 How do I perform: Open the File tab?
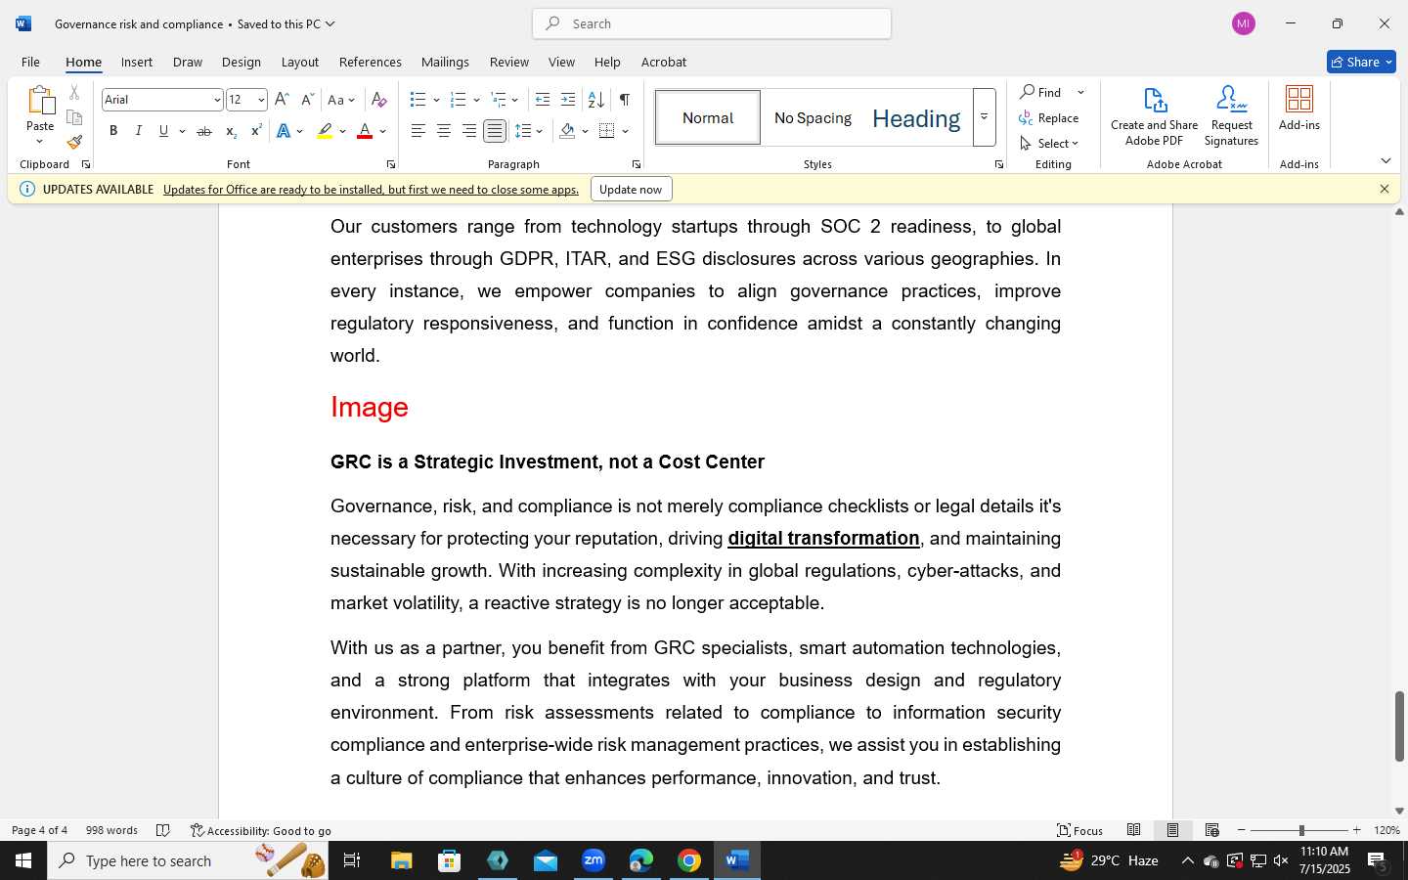30,62
